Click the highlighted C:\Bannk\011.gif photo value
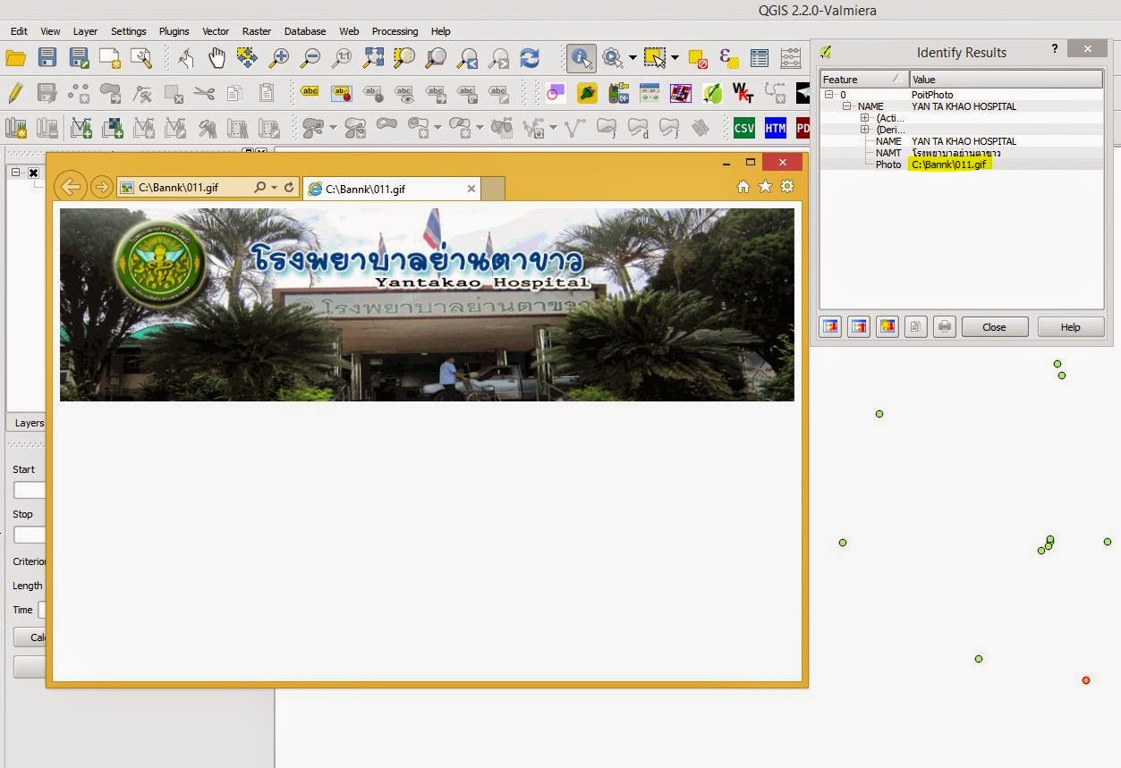1121x768 pixels. (948, 165)
